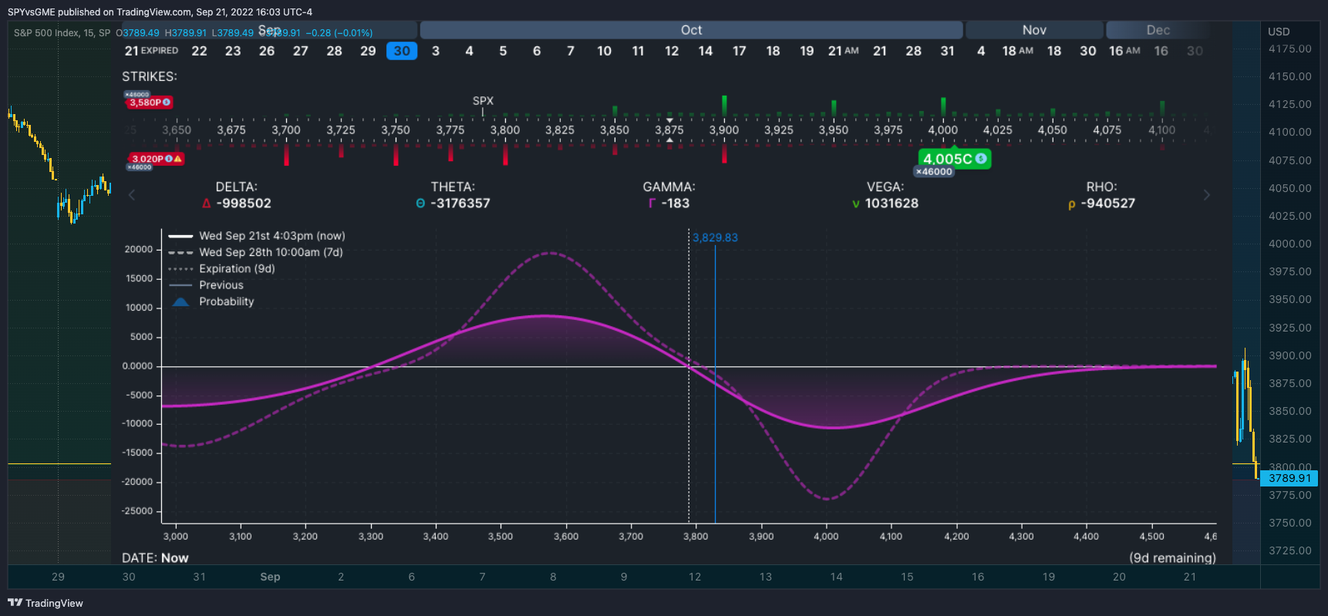Choose the 22 expiration date
Screen dimensions: 1328x616
199,51
